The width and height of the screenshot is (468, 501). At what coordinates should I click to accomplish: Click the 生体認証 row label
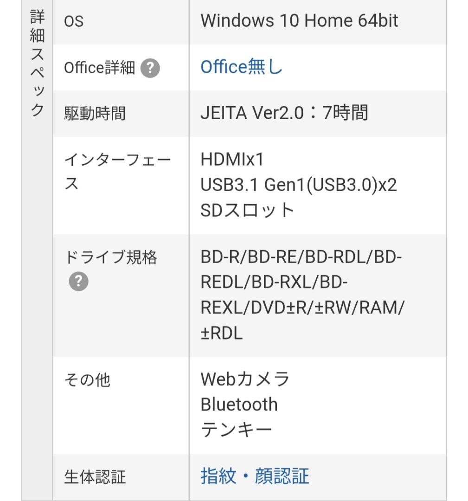(x=95, y=477)
